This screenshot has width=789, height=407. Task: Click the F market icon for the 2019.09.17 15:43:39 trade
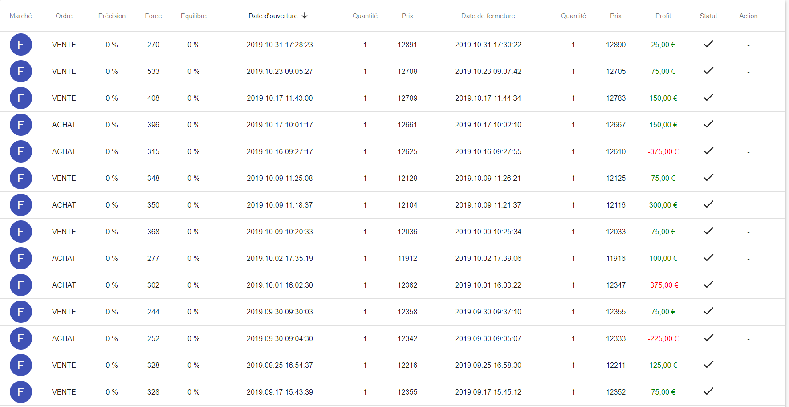click(21, 392)
